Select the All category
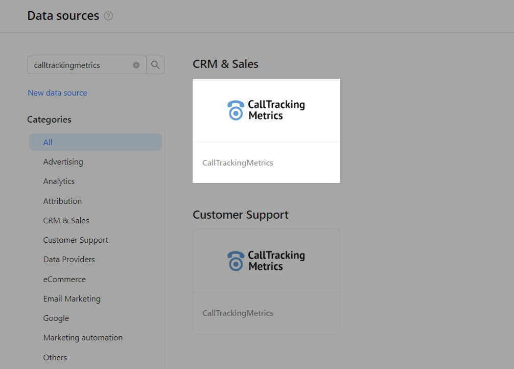The height and width of the screenshot is (369, 514). click(48, 142)
